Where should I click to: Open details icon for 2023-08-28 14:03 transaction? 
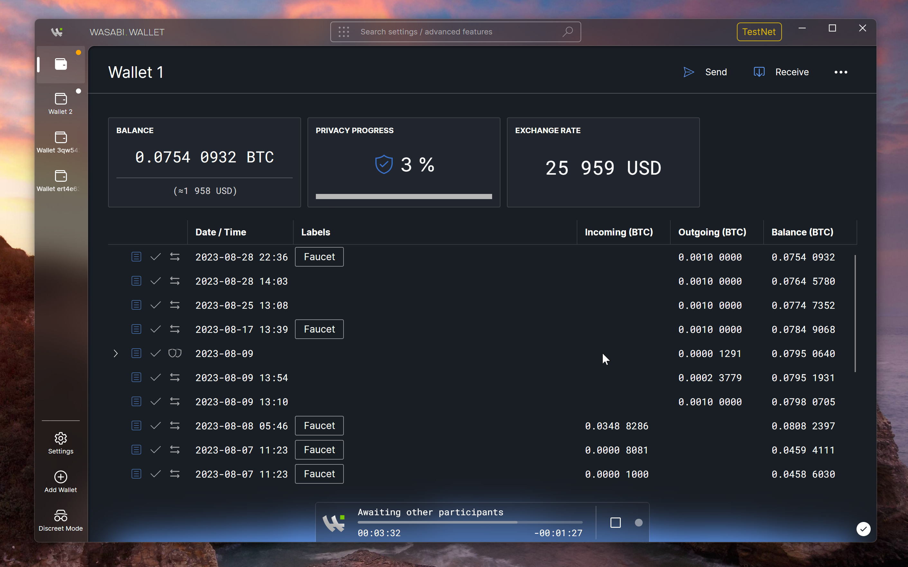tap(136, 281)
